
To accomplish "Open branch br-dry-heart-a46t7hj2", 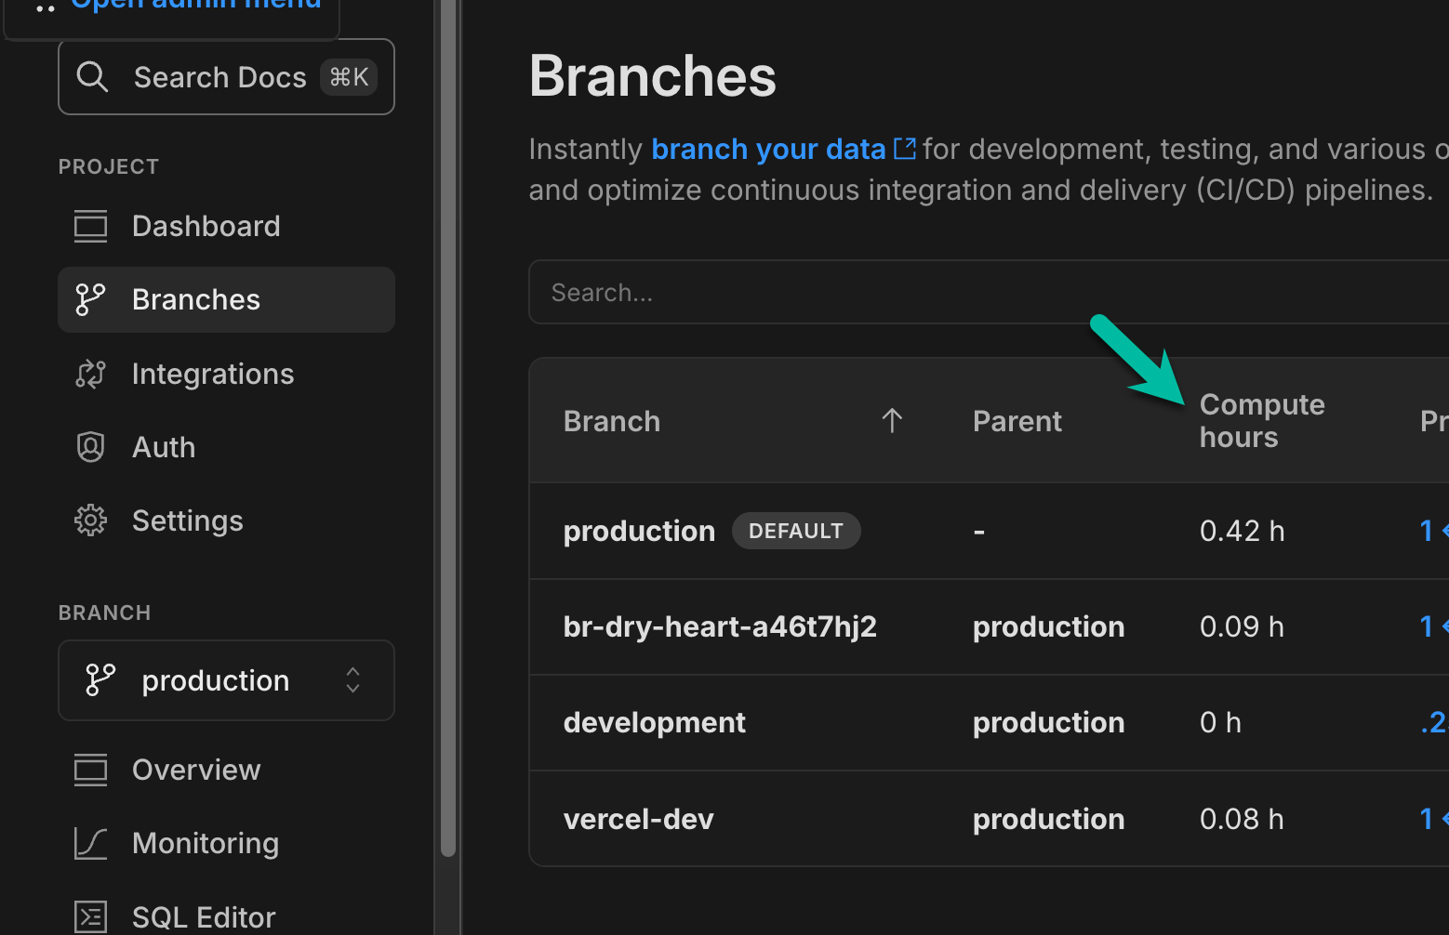I will pos(720,626).
